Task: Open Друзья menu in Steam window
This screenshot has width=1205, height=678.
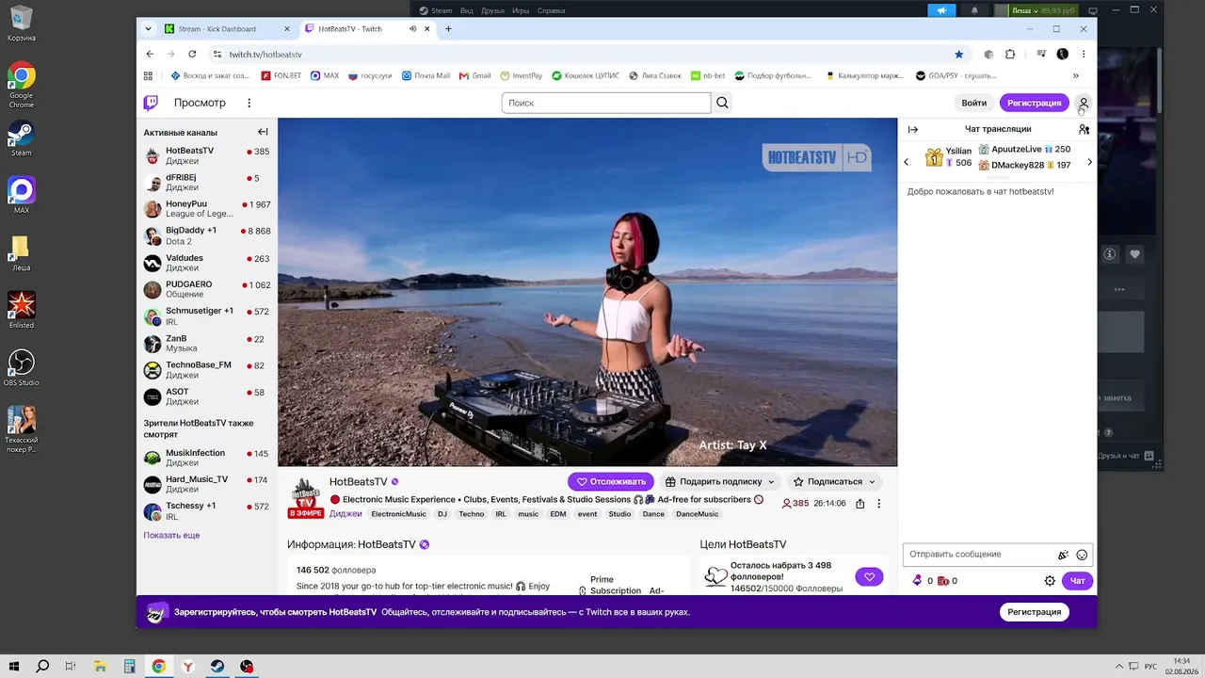Action: click(x=492, y=10)
